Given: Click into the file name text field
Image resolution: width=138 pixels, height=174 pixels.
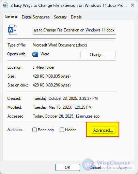Looking at the screenshot, I should 74,30.
